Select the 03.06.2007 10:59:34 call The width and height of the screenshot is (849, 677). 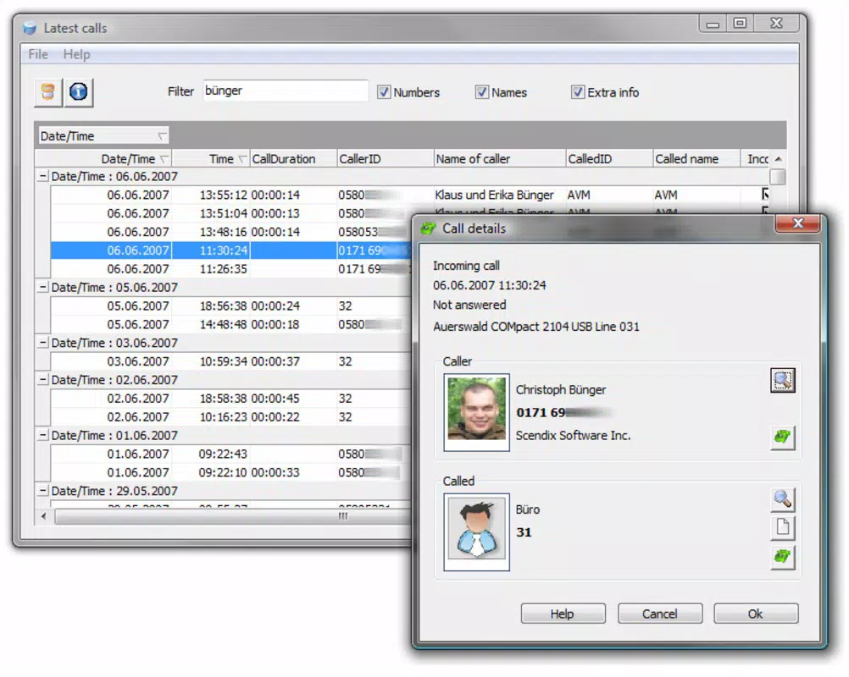(230, 361)
